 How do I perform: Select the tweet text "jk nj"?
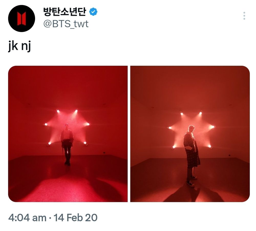[x=19, y=46]
